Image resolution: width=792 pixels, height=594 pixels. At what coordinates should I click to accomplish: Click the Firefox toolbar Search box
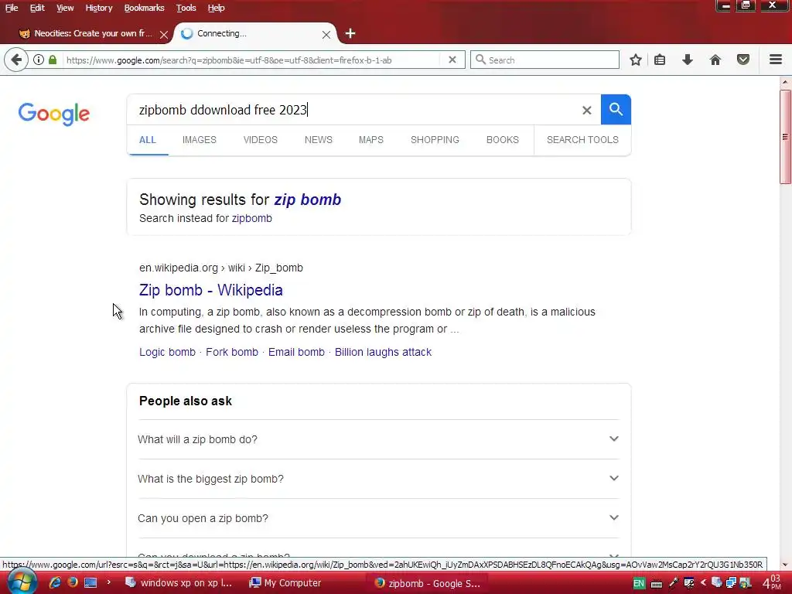click(x=545, y=60)
